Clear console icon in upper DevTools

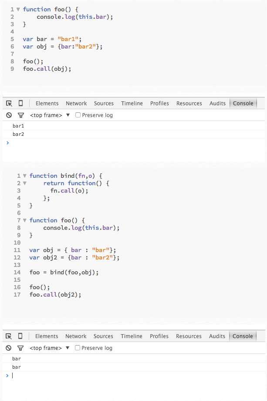9,115
